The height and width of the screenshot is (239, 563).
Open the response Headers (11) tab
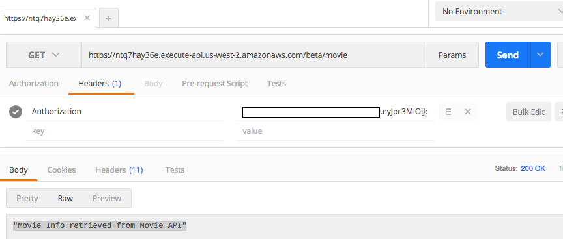[119, 170]
